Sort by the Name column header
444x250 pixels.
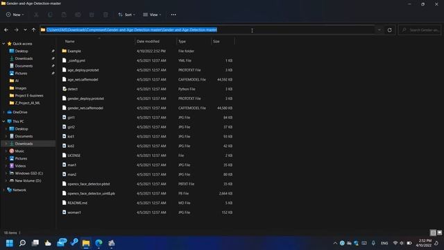69,42
